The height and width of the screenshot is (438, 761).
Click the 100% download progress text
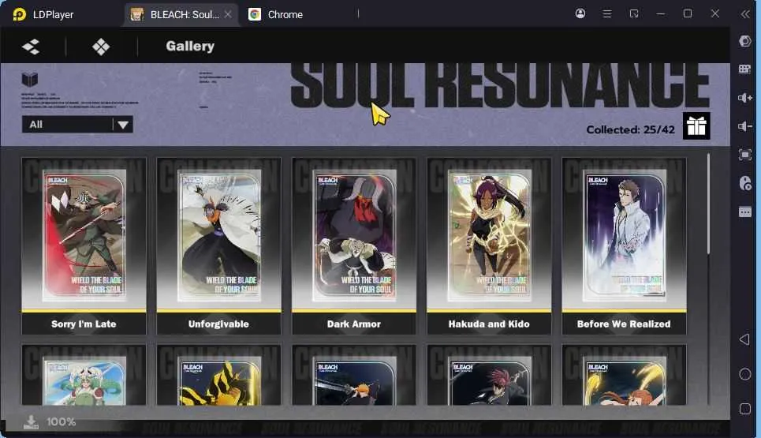62,422
